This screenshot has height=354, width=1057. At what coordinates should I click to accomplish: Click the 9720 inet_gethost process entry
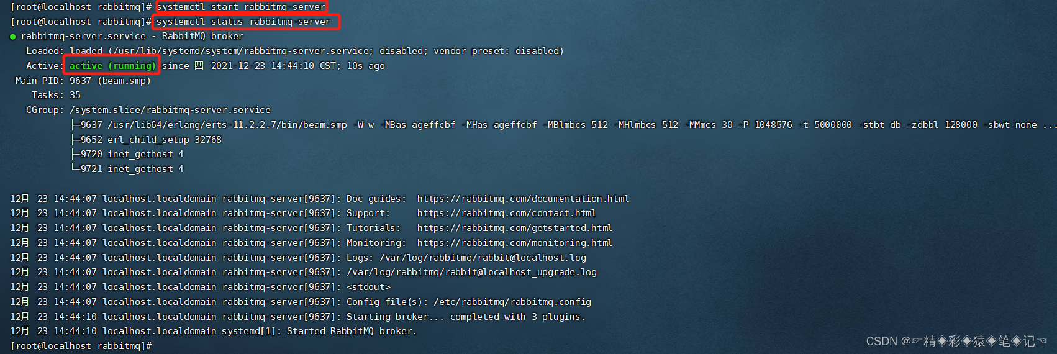(132, 154)
